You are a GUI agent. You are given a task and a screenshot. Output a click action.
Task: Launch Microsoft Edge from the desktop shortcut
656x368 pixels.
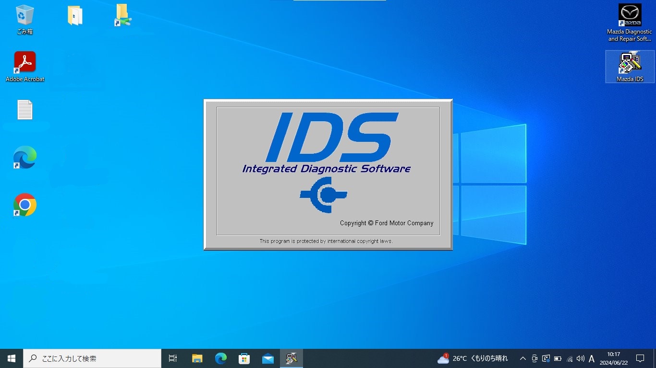pos(25,157)
